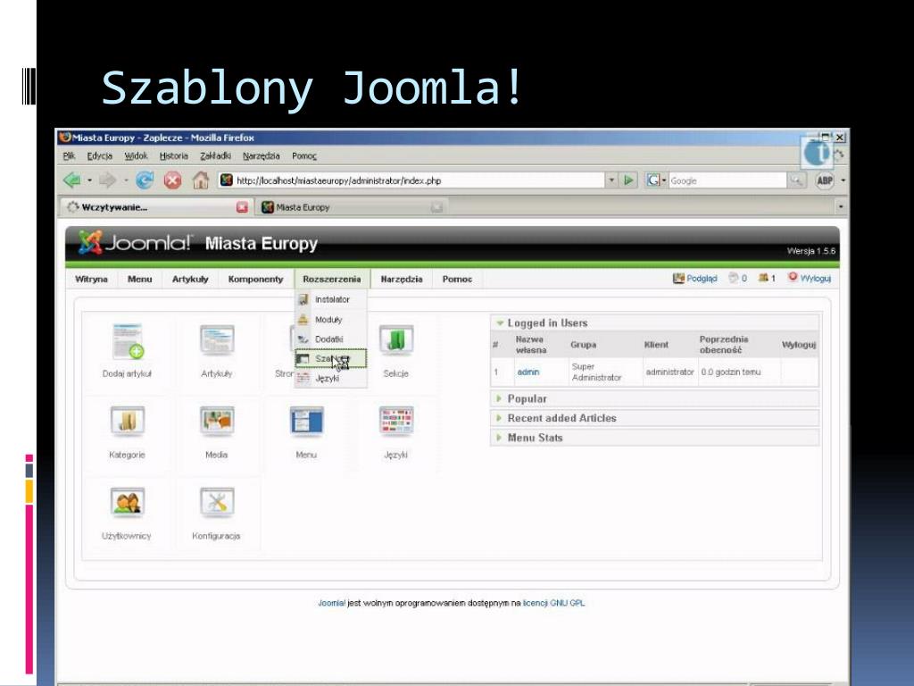The width and height of the screenshot is (914, 686).
Task: Open Firefox Historia menu
Action: (174, 155)
